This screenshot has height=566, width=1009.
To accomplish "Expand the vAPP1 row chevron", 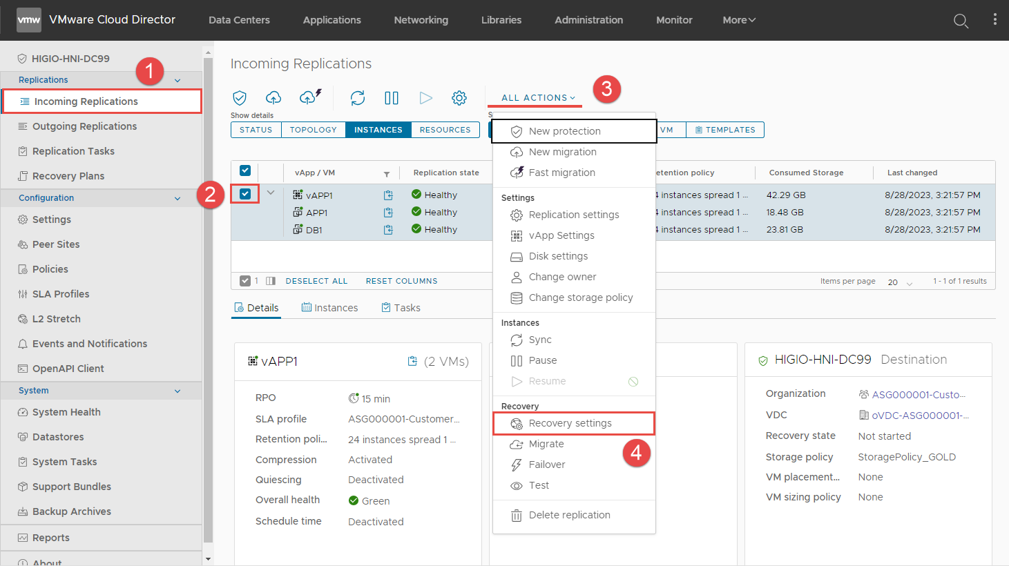I will point(271,193).
